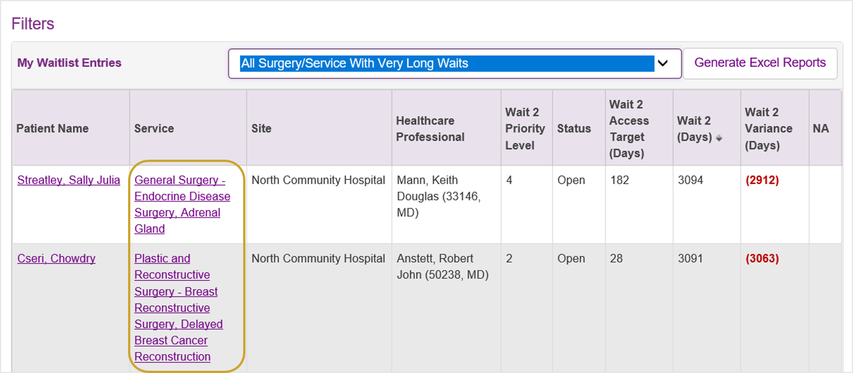853x373 pixels.
Task: Sort by Service column header
Action: click(x=154, y=128)
